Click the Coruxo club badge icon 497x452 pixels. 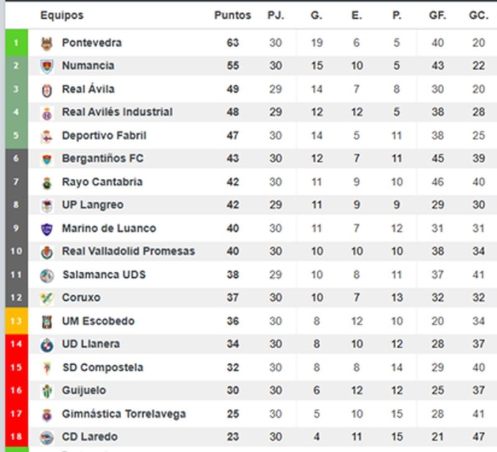pos(47,298)
